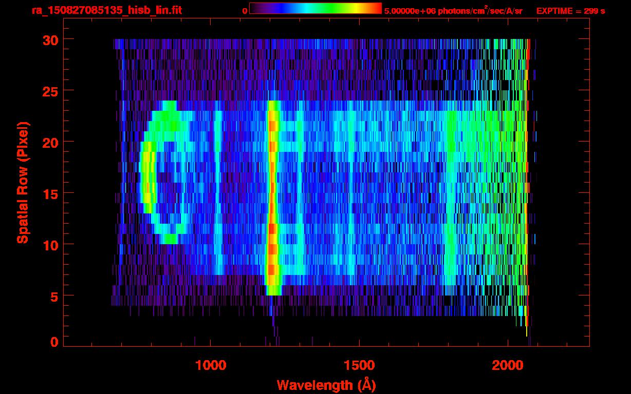Click the rainbow color scale bar
The image size is (631, 394).
pyautogui.click(x=315, y=8)
